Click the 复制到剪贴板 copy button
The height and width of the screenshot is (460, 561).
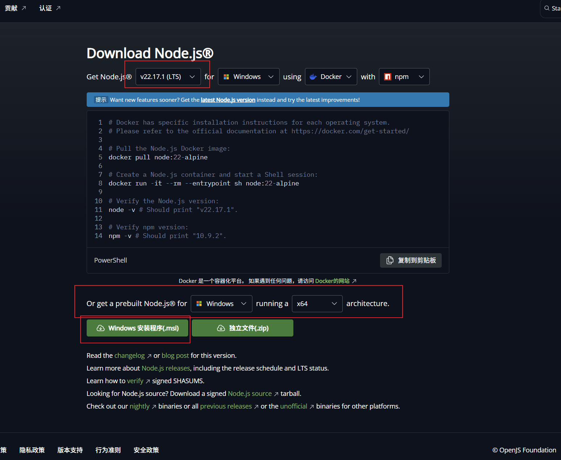411,260
